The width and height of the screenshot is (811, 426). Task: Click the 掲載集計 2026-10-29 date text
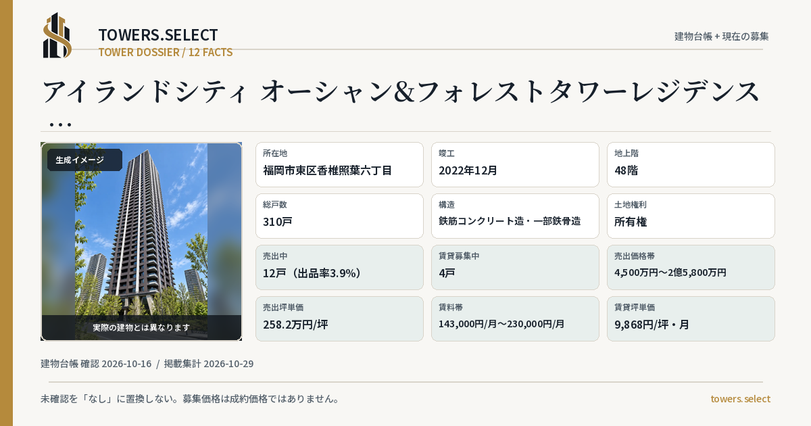(209, 364)
